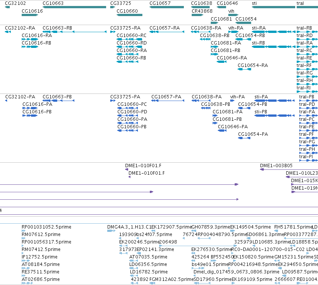Open the CG32102-RA transcript
The width and height of the screenshot is (318, 285).
click(x=8, y=32)
